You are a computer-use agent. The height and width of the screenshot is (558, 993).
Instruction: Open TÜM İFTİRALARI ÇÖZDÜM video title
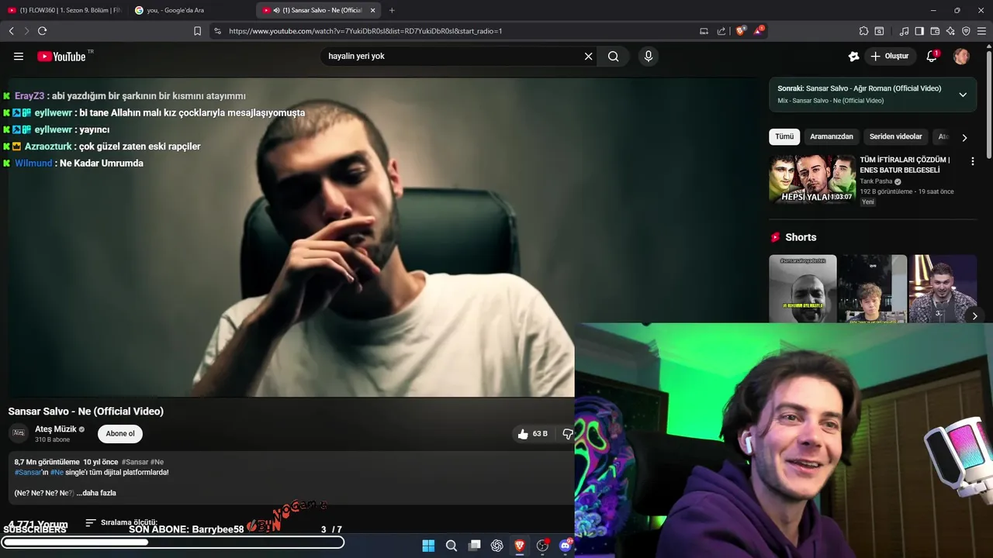coord(905,164)
